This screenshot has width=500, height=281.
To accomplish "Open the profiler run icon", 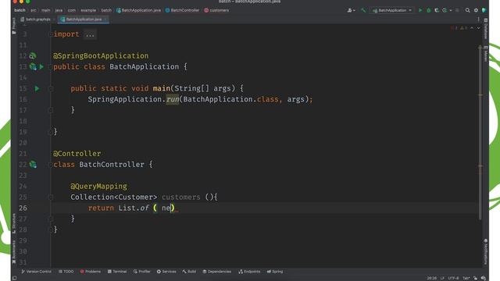I will (445, 10).
